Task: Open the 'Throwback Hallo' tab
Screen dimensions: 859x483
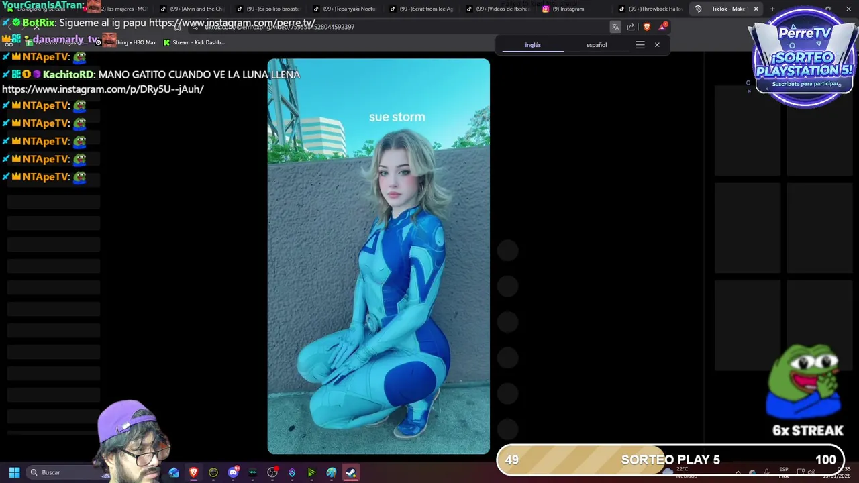Action: point(651,9)
